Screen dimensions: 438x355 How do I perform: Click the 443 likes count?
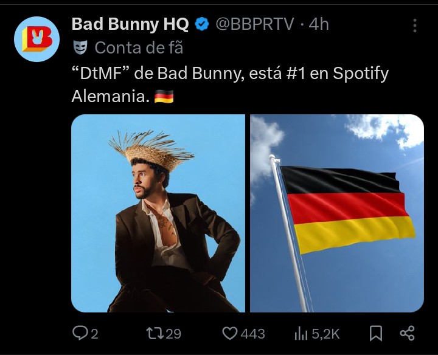tap(252, 334)
